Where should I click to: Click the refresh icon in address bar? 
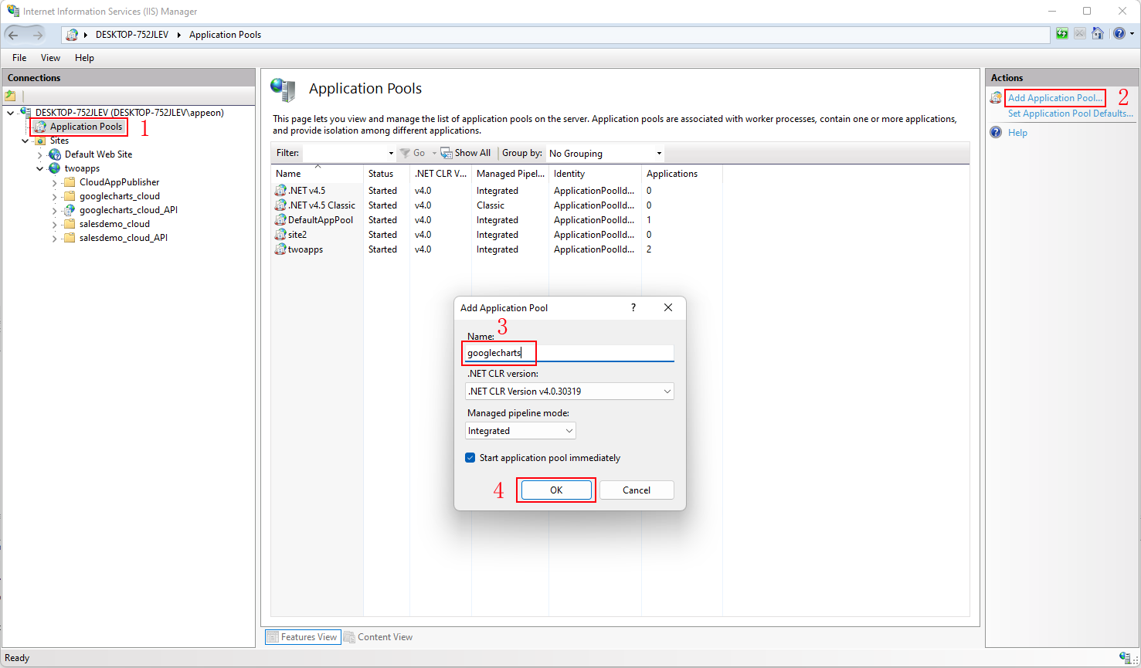coord(1062,34)
